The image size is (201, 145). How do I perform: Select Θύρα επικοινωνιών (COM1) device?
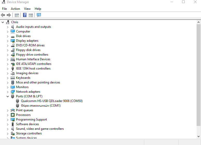41,106
